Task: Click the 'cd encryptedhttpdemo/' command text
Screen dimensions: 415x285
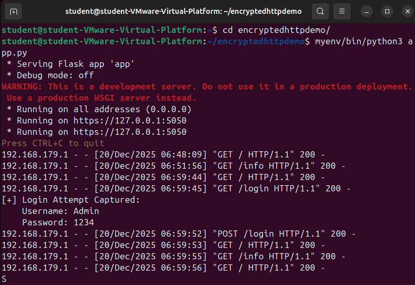Action: click(x=276, y=30)
